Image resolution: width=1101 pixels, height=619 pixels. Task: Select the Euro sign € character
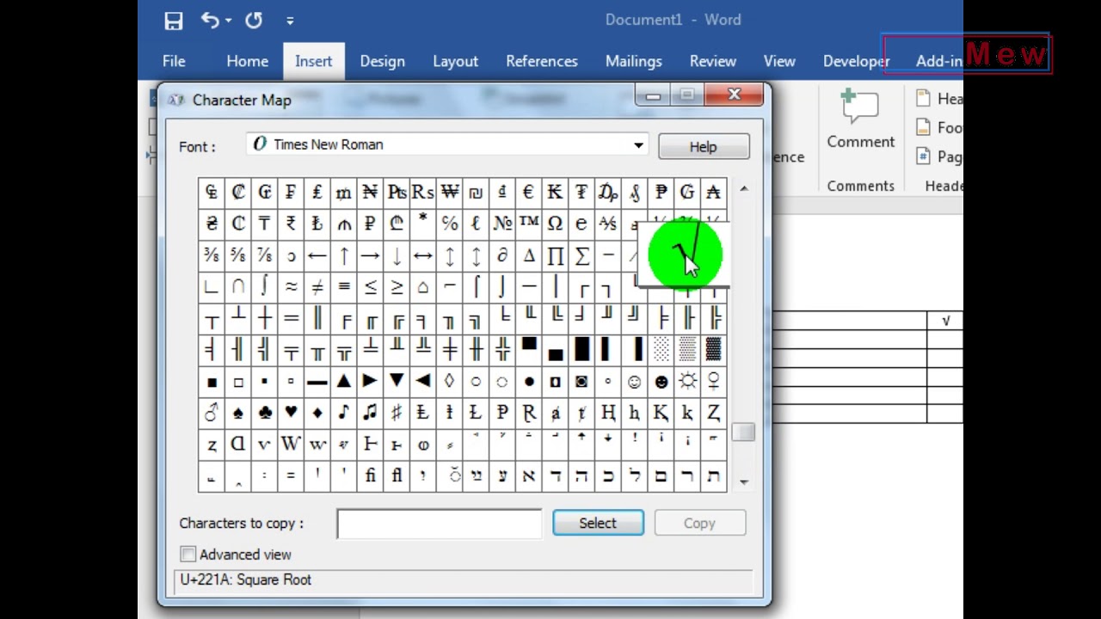click(x=528, y=192)
